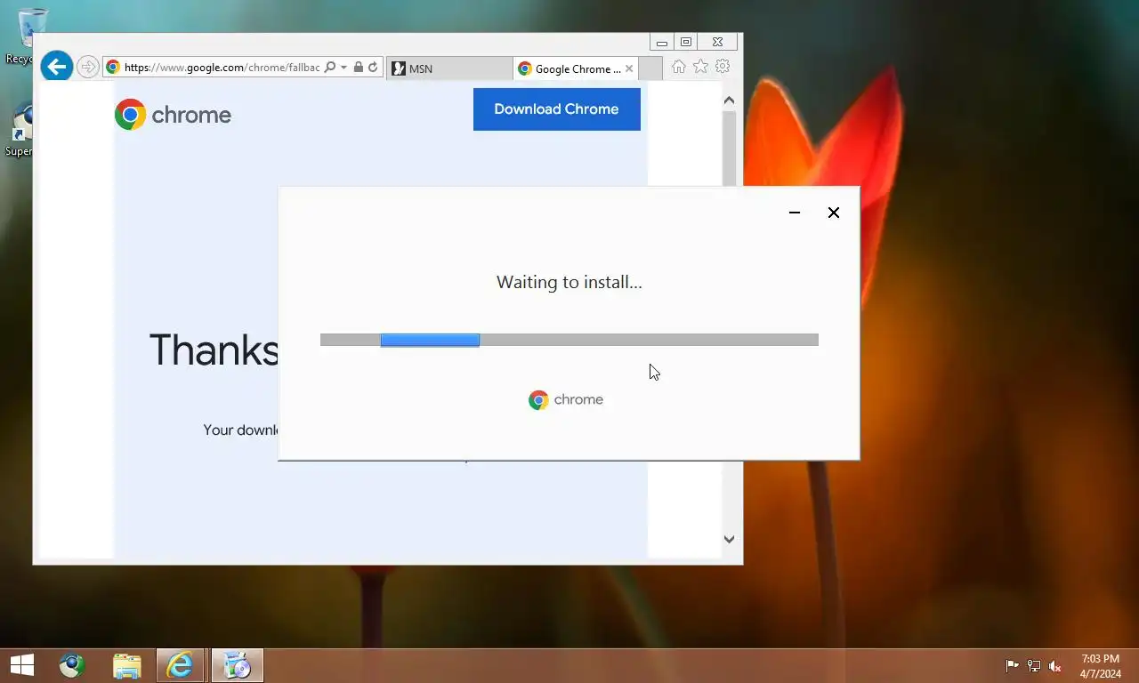Close the Google Chrome tab
The height and width of the screenshot is (683, 1139).
[629, 68]
